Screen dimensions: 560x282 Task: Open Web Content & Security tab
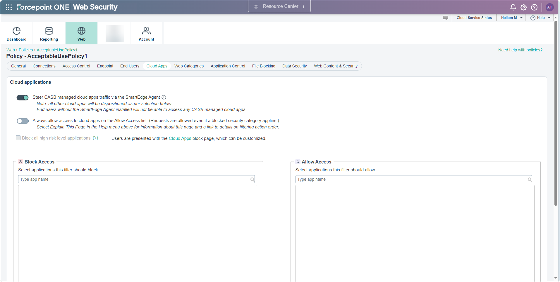[x=336, y=66]
